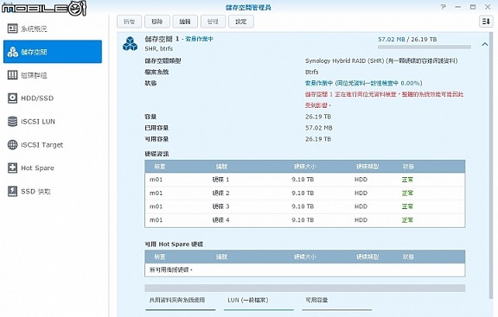The width and height of the screenshot is (498, 317).
Task: Click 硬碟類型 column header in 硬碟資訊 table
Action: (367, 167)
